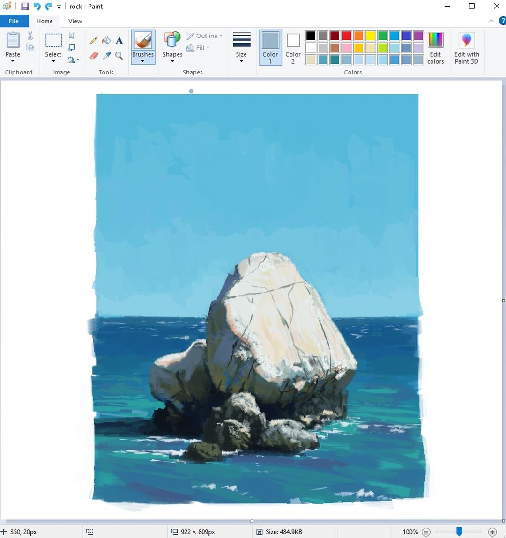
Task: Open the Size line thickness dropdown
Action: tap(241, 48)
